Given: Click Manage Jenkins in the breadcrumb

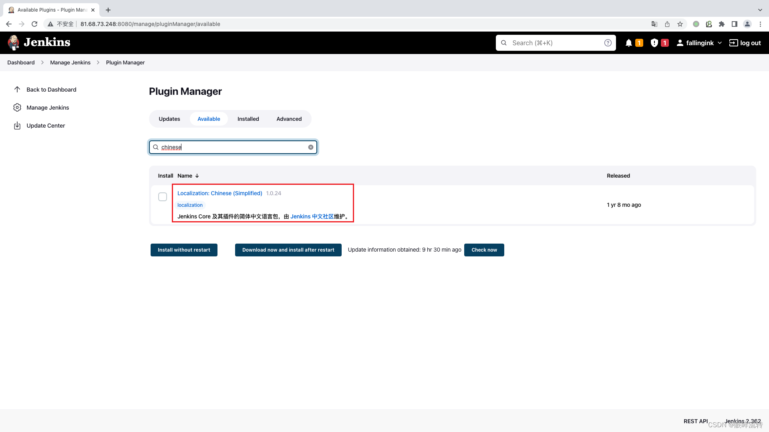Looking at the screenshot, I should click(x=70, y=62).
